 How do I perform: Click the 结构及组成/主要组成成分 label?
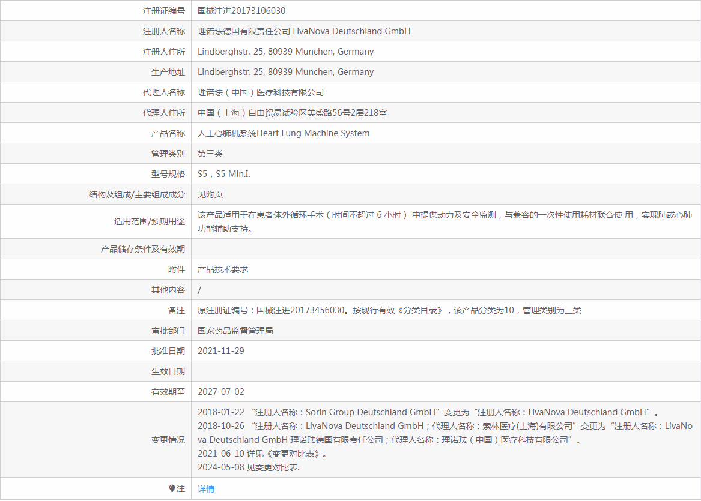tap(137, 194)
